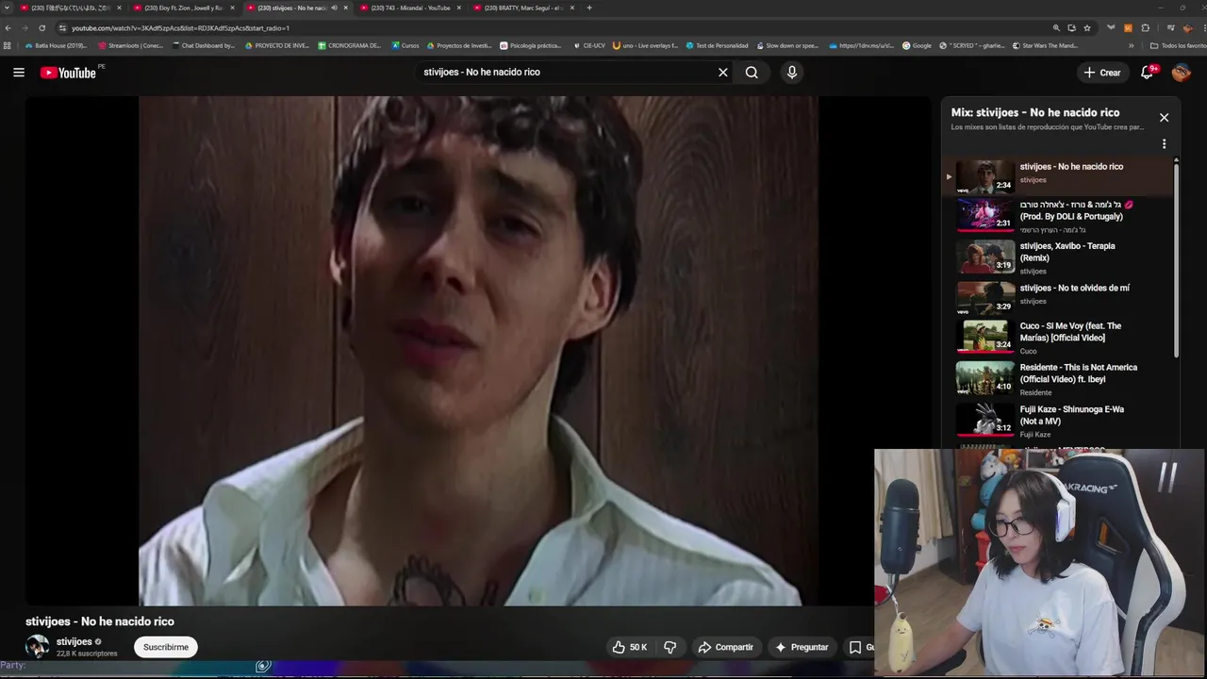Open the browser extensions puzzle icon
Viewport: 1207px width, 679px height.
[1145, 28]
